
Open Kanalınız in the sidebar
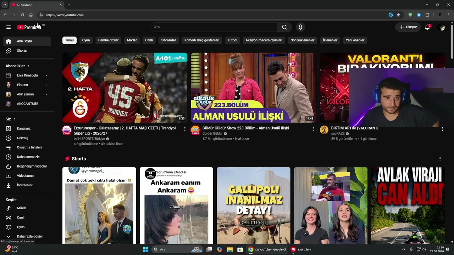coord(27,129)
